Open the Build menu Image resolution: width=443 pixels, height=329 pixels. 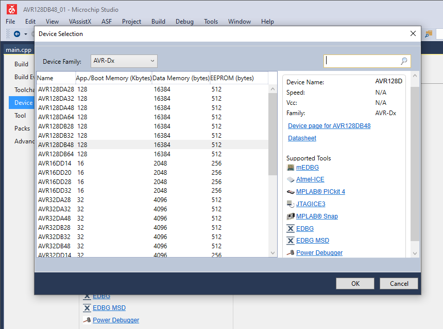tap(158, 22)
